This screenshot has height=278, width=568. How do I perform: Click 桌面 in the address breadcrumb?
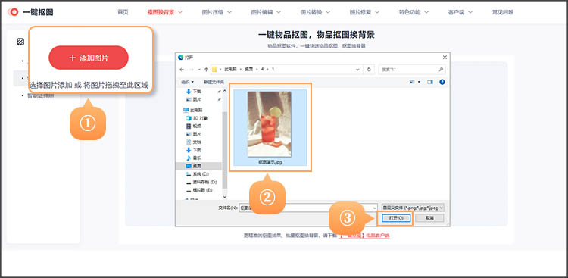(x=248, y=69)
